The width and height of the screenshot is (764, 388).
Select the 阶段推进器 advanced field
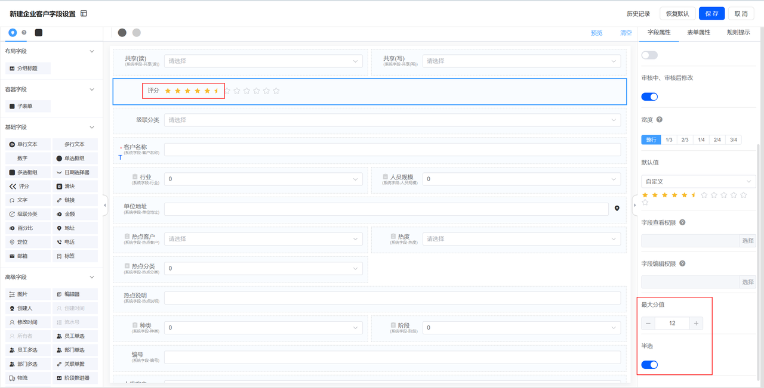coord(74,378)
